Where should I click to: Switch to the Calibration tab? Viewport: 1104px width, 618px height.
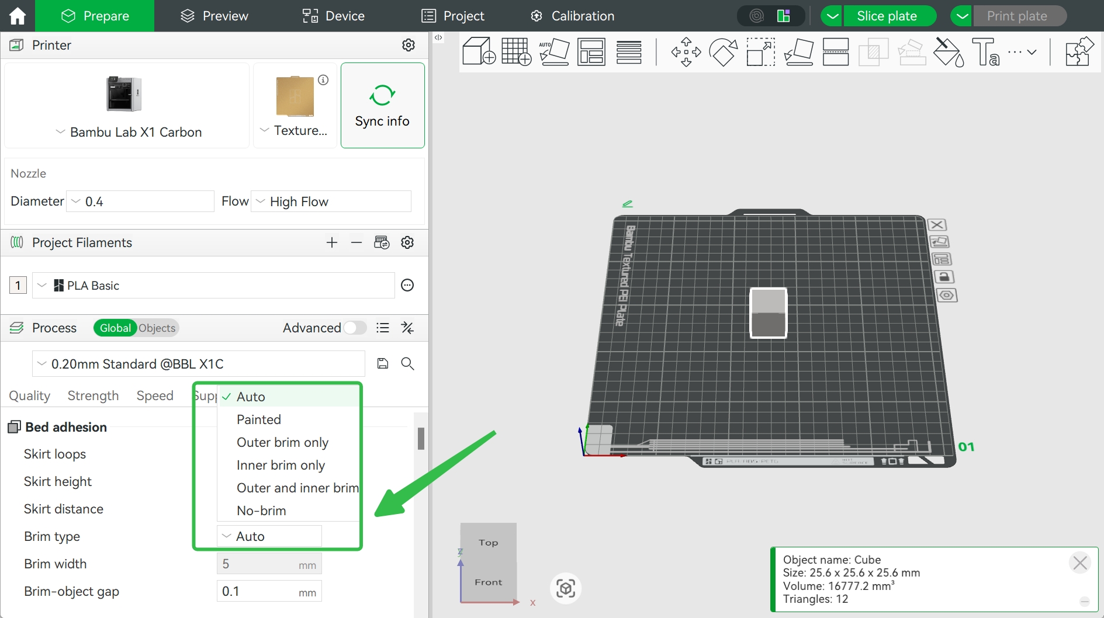[x=572, y=16]
